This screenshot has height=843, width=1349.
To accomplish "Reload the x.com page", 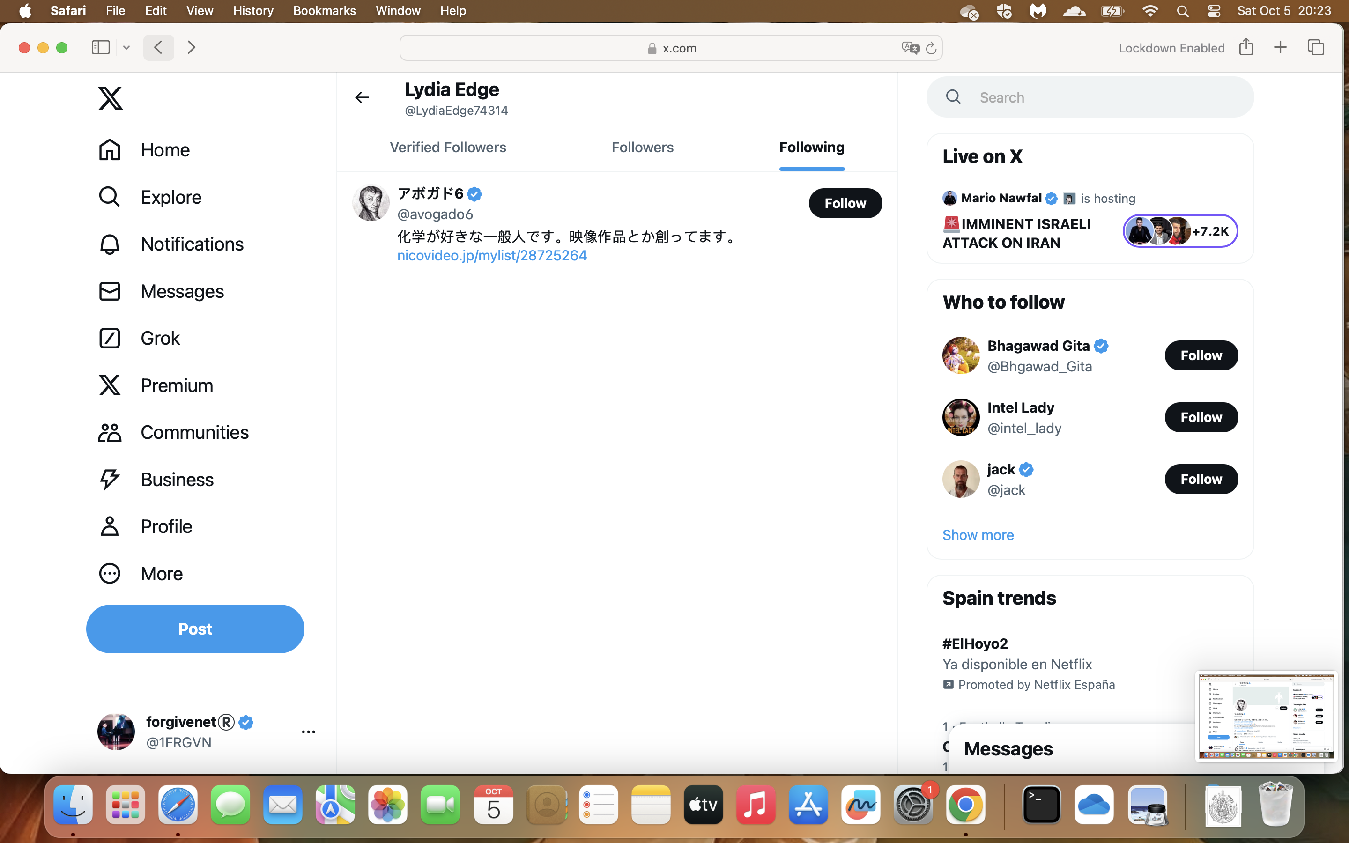I will (x=930, y=49).
